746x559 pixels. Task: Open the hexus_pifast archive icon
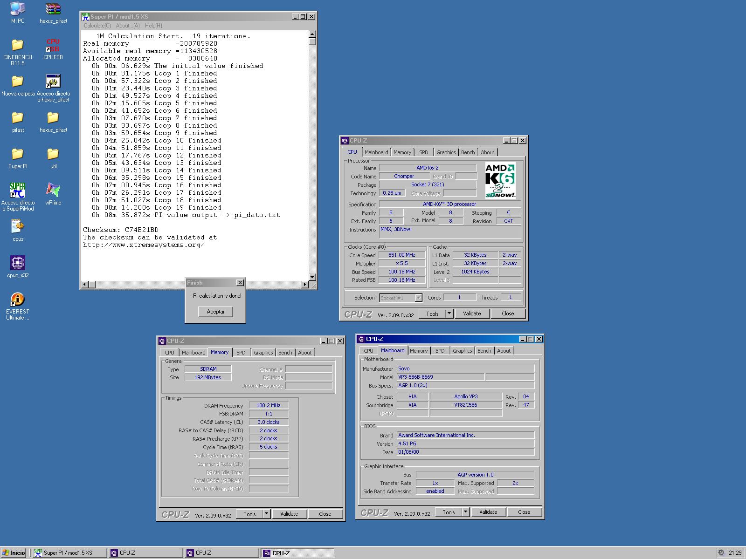pyautogui.click(x=53, y=9)
